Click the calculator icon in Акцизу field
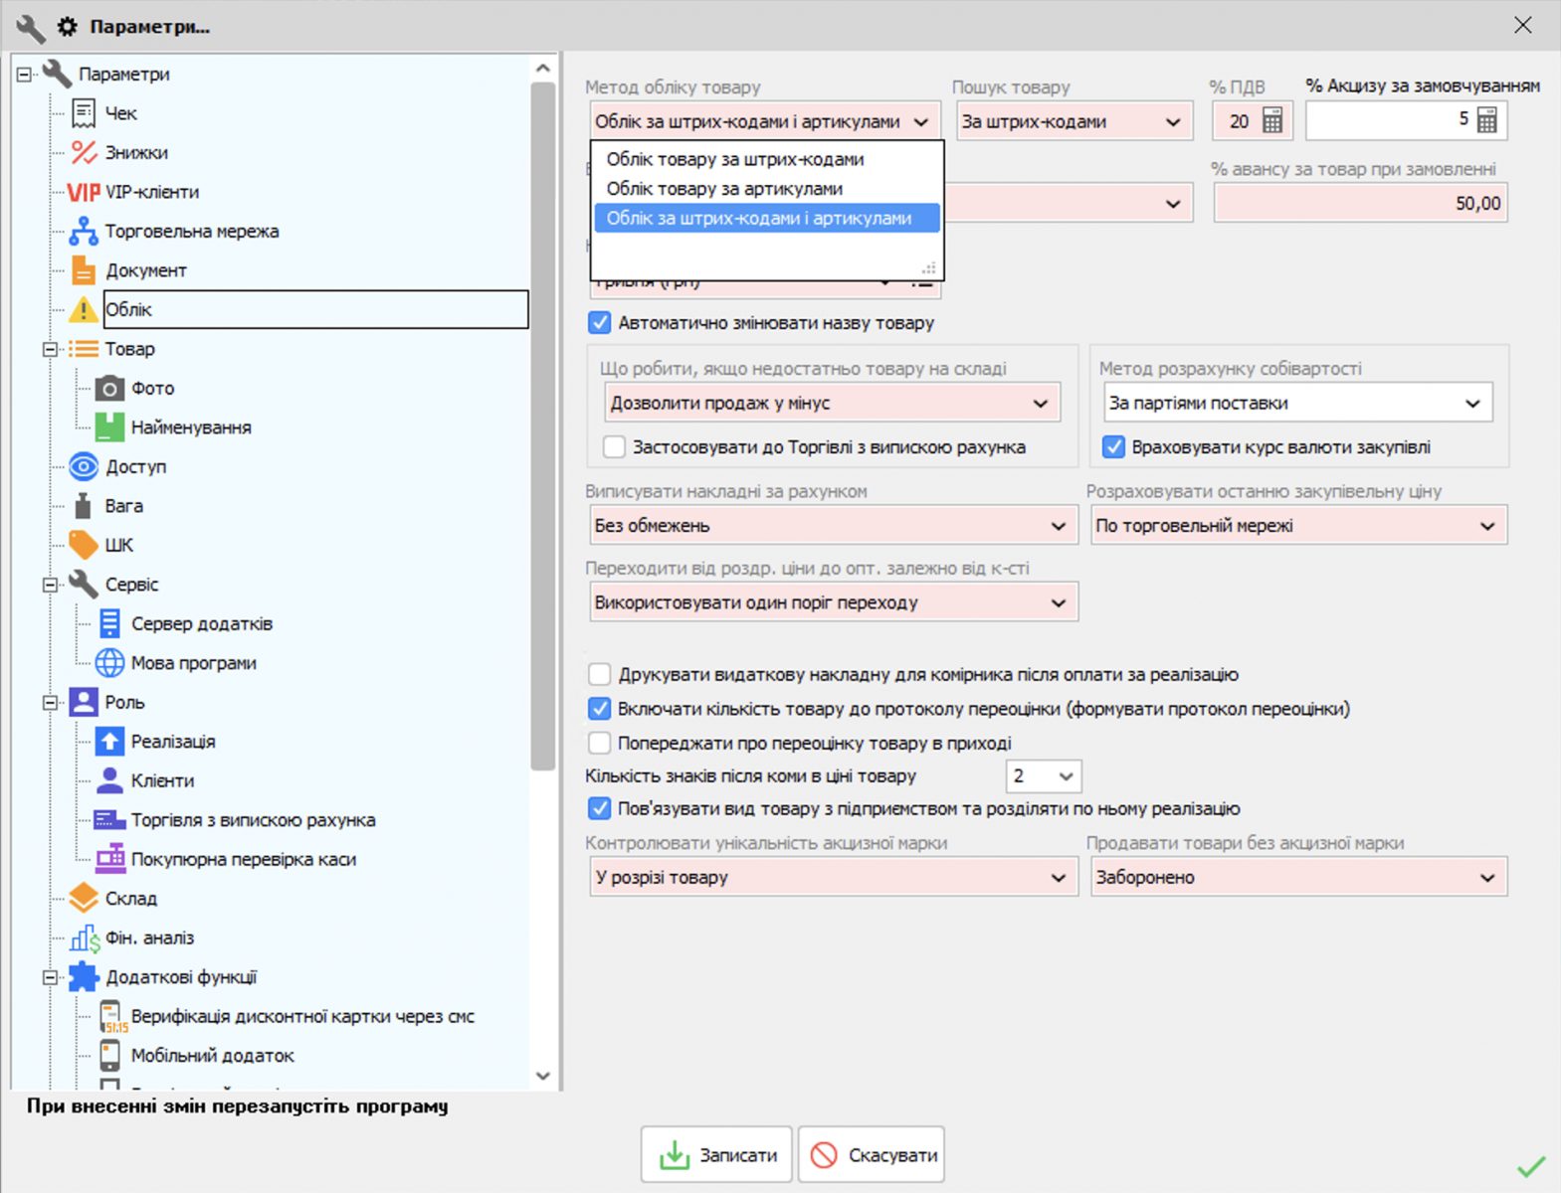This screenshot has height=1193, width=1561. tap(1486, 121)
